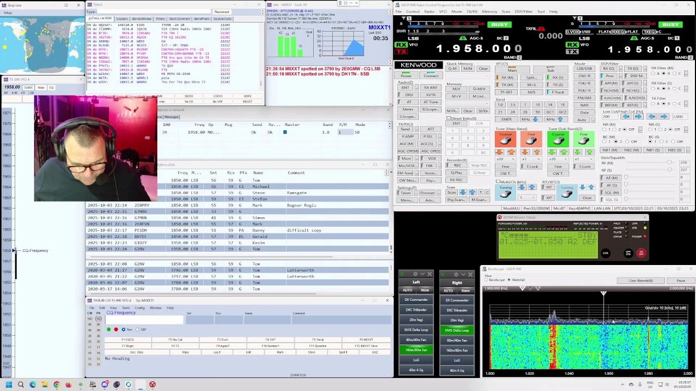Click the Scan down arrow icon

point(463,192)
